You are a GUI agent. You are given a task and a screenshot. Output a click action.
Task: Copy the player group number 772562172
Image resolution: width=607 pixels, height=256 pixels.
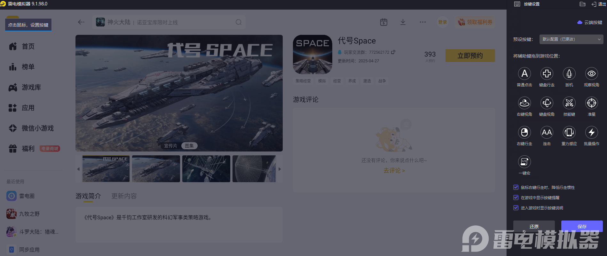tap(393, 52)
